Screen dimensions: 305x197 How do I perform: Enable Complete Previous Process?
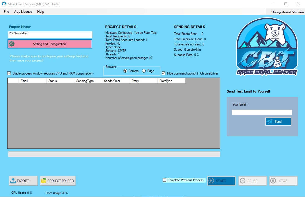[164, 180]
